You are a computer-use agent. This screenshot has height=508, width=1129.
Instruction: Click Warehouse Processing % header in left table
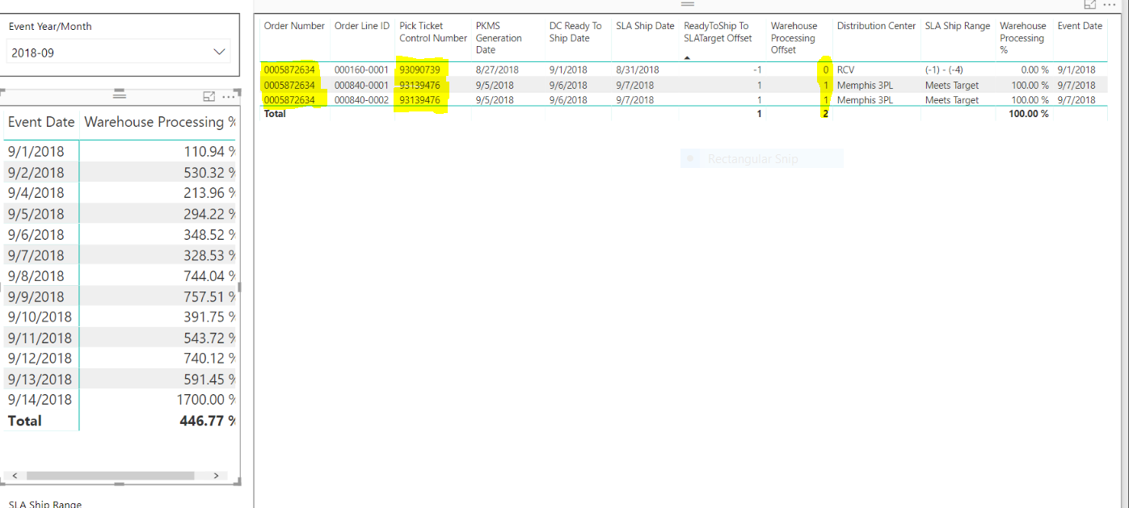click(x=160, y=122)
